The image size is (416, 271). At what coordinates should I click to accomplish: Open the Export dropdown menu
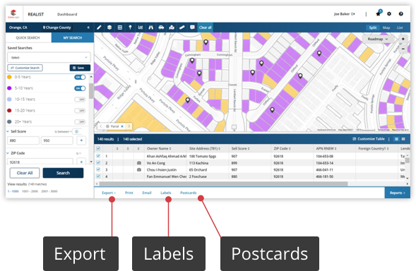tap(109, 193)
